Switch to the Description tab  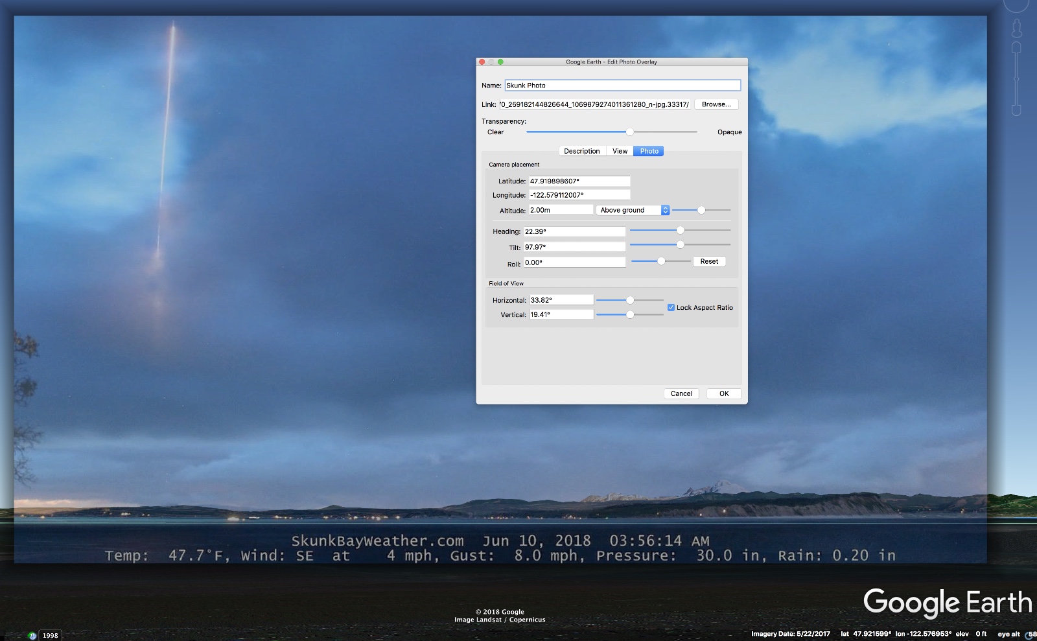coord(581,151)
